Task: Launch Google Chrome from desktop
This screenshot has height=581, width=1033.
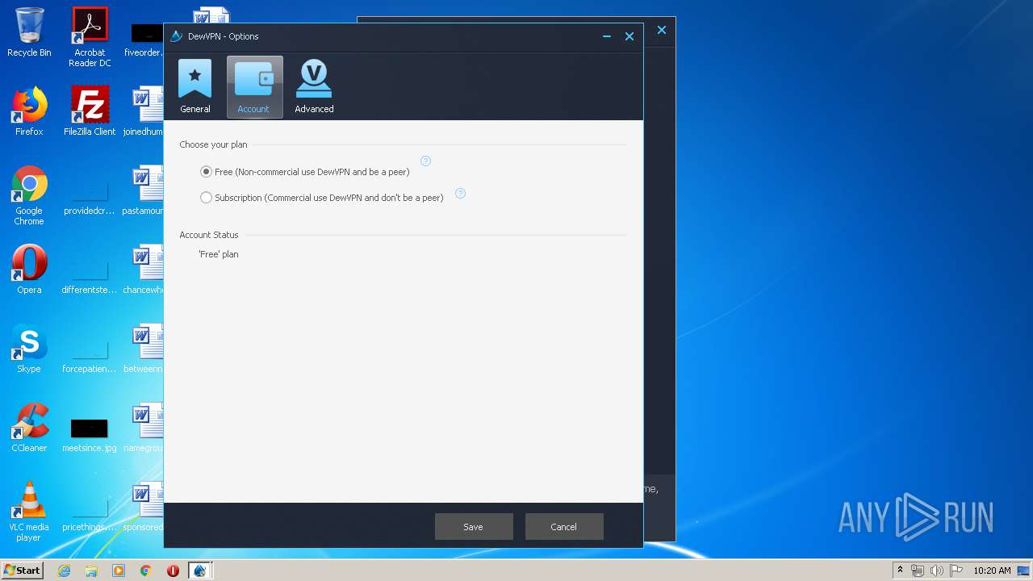Action: [x=29, y=196]
